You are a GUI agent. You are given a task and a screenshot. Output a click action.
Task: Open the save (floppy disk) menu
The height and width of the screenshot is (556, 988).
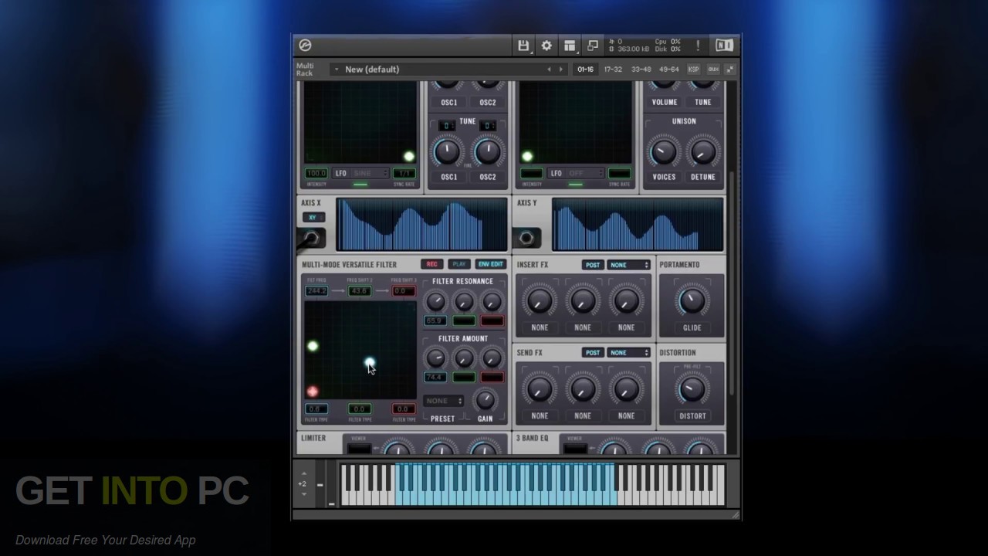coord(523,46)
